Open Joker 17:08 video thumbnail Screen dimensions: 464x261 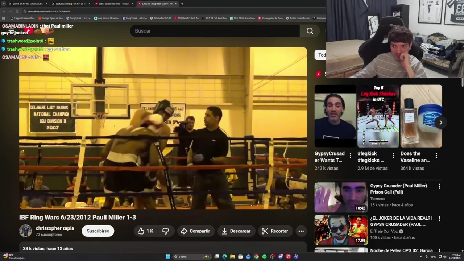(341, 230)
